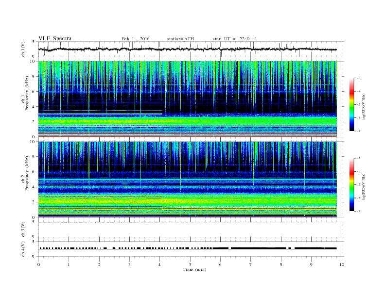Click time axis tick label "5"

(190, 264)
